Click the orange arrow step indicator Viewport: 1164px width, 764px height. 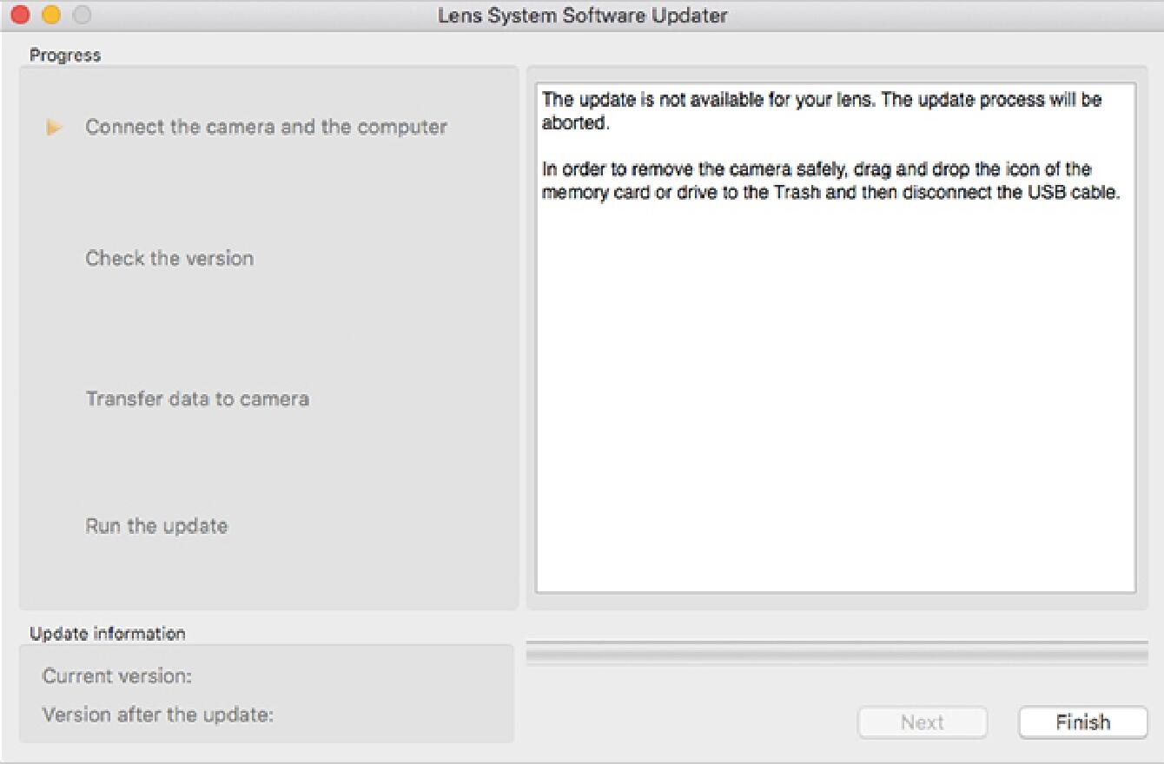pos(55,128)
